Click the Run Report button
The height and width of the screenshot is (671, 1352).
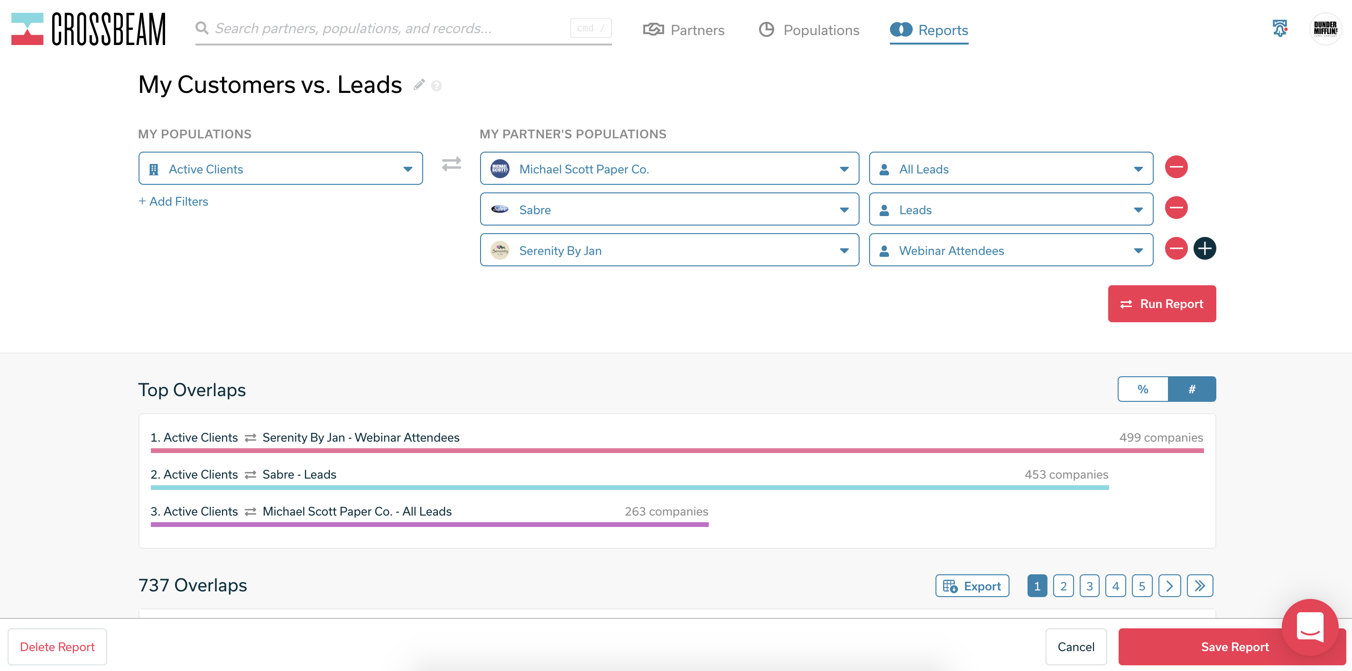pos(1161,304)
